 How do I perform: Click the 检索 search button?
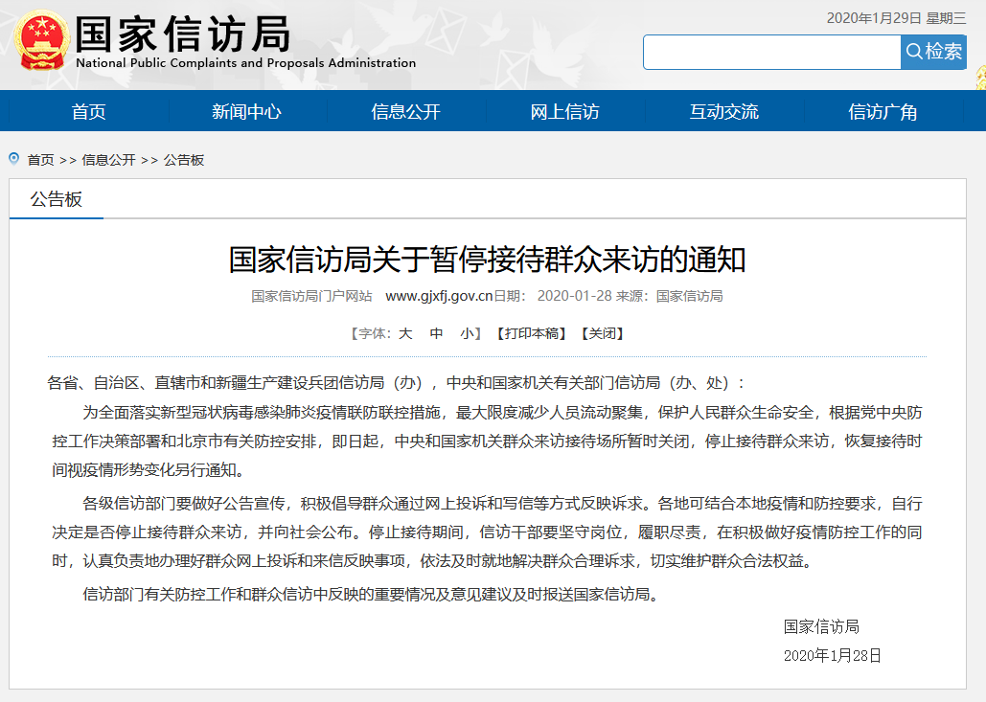(933, 52)
